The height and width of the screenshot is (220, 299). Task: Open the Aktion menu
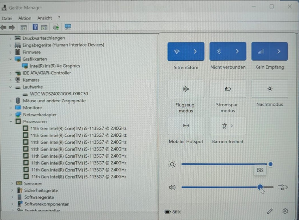point(25,18)
